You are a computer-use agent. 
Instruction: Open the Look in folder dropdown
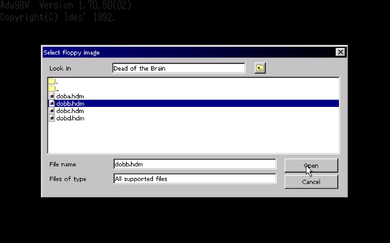tap(179, 68)
